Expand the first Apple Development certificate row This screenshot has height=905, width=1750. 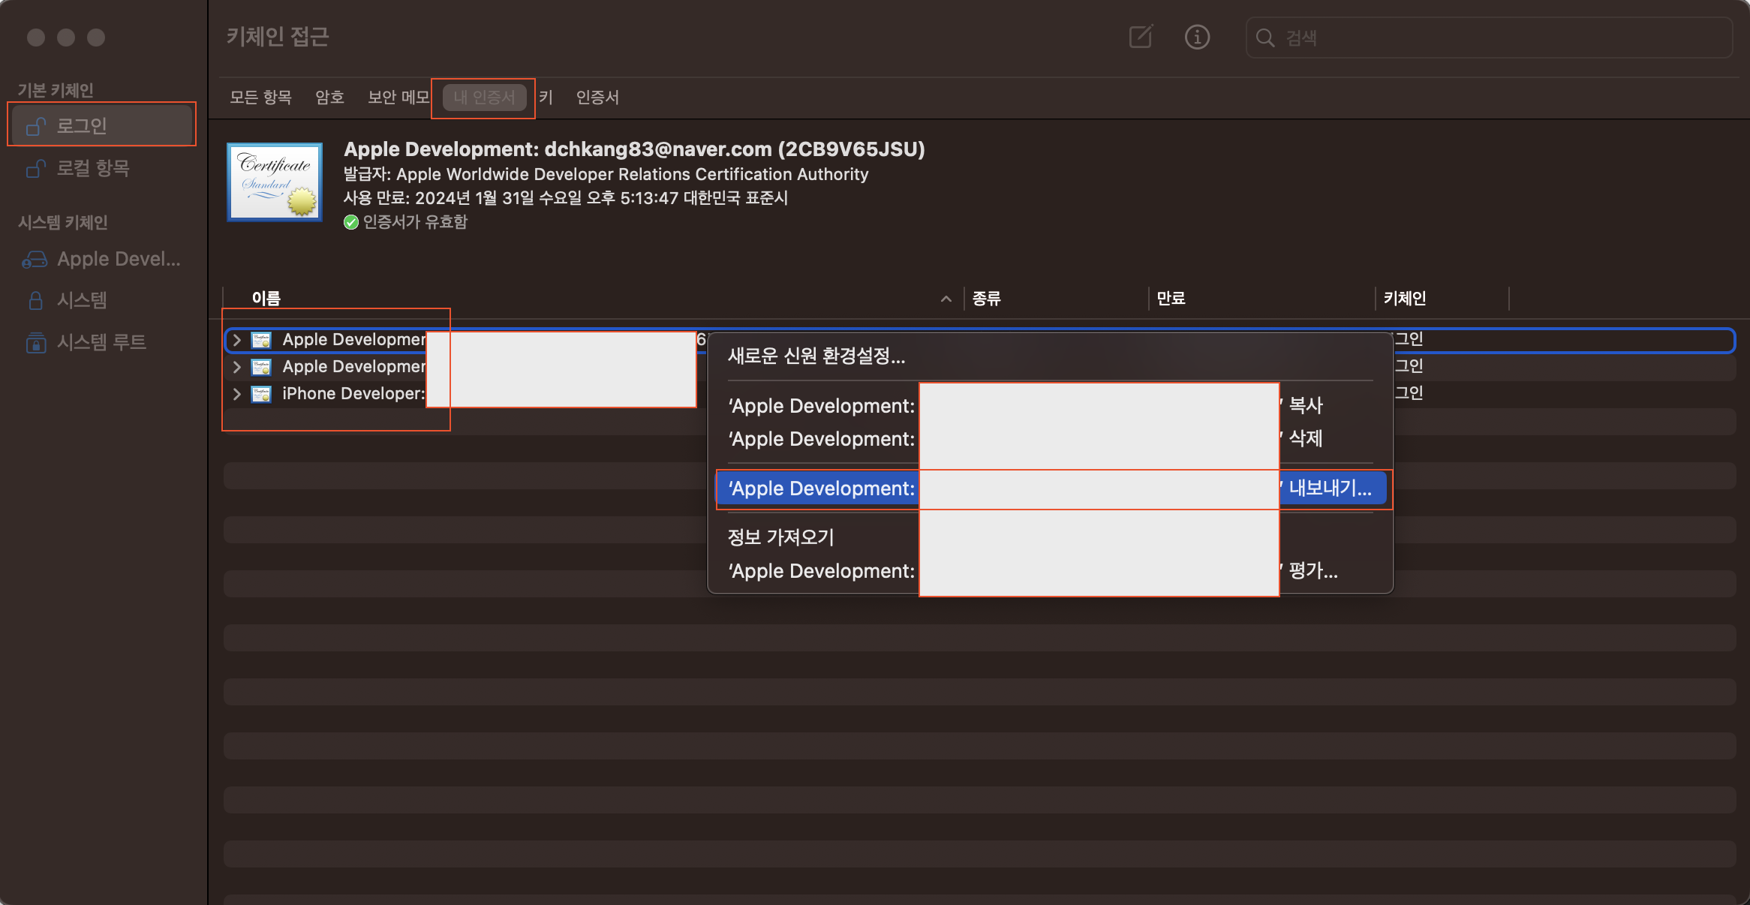coord(236,340)
